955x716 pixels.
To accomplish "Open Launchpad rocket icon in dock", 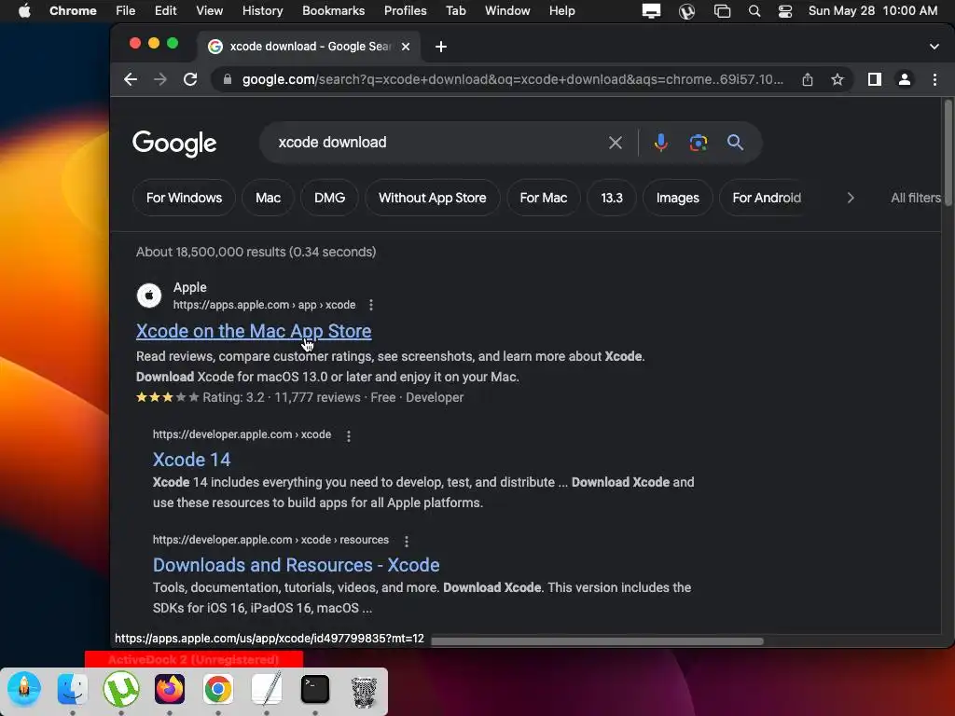I will pos(23,689).
